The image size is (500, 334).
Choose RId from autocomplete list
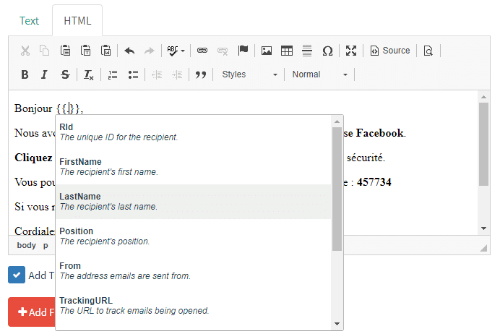(194, 132)
